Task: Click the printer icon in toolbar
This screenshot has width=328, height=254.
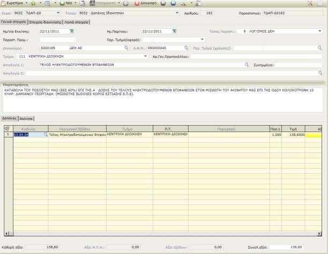Action: point(183,3)
